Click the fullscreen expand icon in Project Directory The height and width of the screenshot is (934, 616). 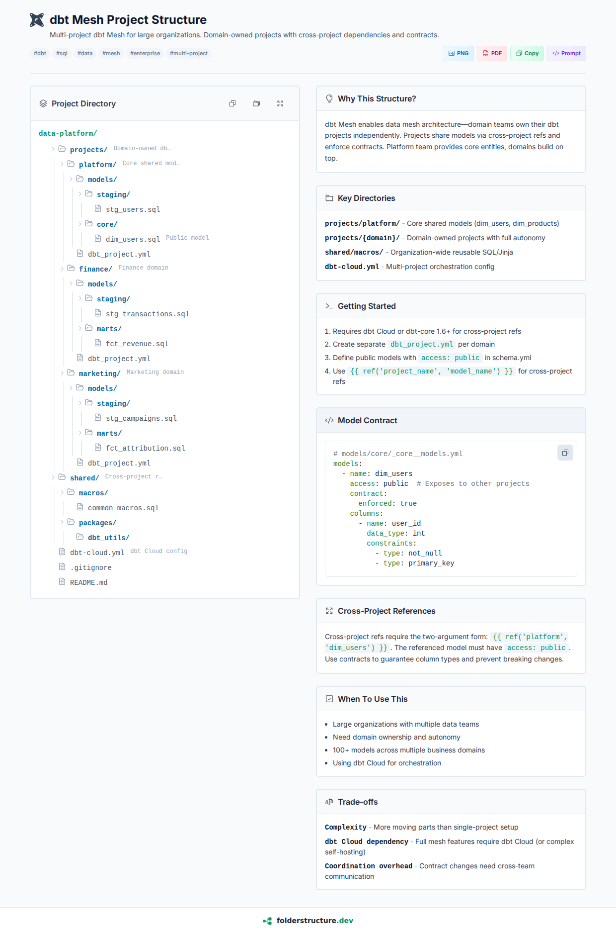pos(280,103)
